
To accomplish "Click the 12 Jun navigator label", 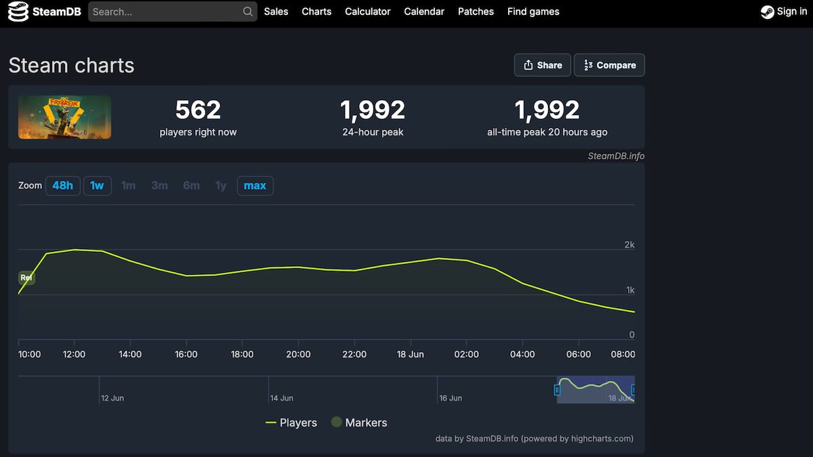I will (112, 398).
